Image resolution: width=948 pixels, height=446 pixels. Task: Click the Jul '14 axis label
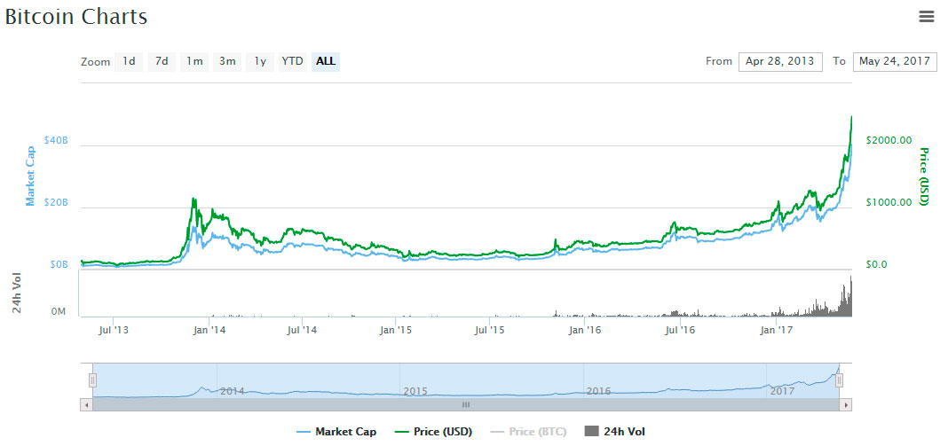[303, 331]
